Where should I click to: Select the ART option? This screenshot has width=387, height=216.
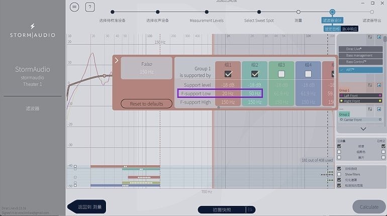pos(360,70)
